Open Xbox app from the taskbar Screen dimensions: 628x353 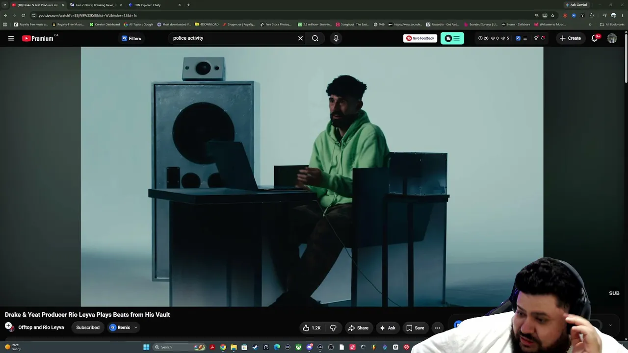click(x=298, y=347)
